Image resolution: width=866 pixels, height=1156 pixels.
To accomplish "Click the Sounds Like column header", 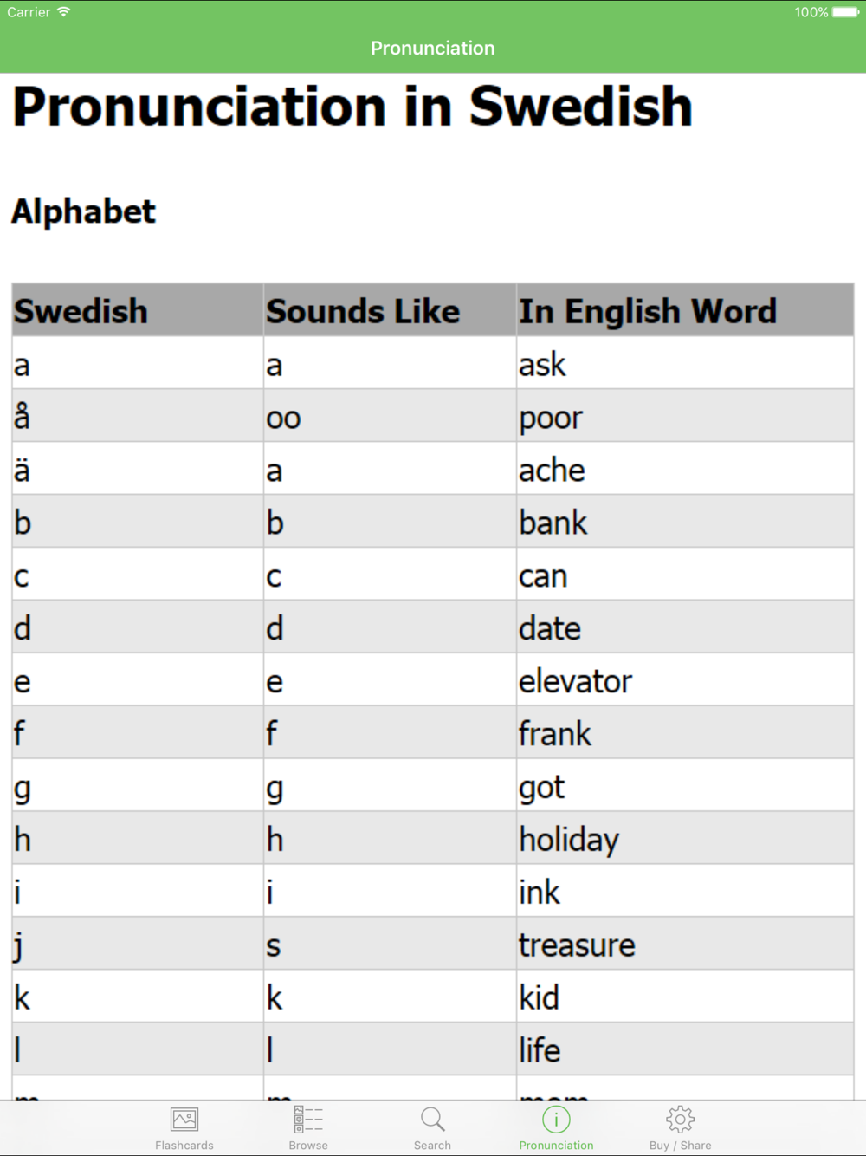I will coord(363,311).
